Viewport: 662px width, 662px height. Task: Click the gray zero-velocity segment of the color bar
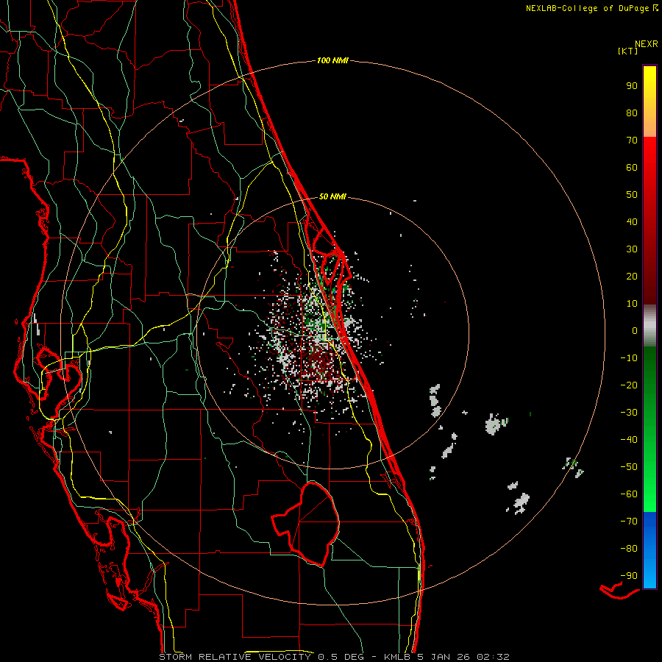coord(649,326)
